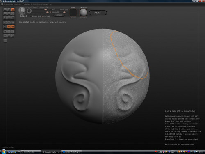
Task: Click the Reduce Brush tool icon
Action: coord(5,23)
